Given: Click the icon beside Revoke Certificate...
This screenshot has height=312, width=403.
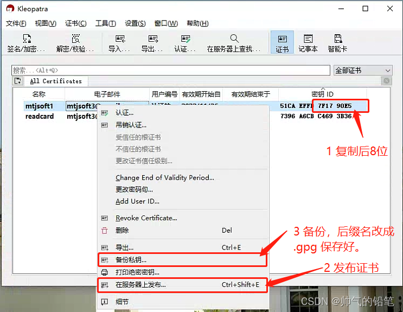Looking at the screenshot, I should [104, 218].
